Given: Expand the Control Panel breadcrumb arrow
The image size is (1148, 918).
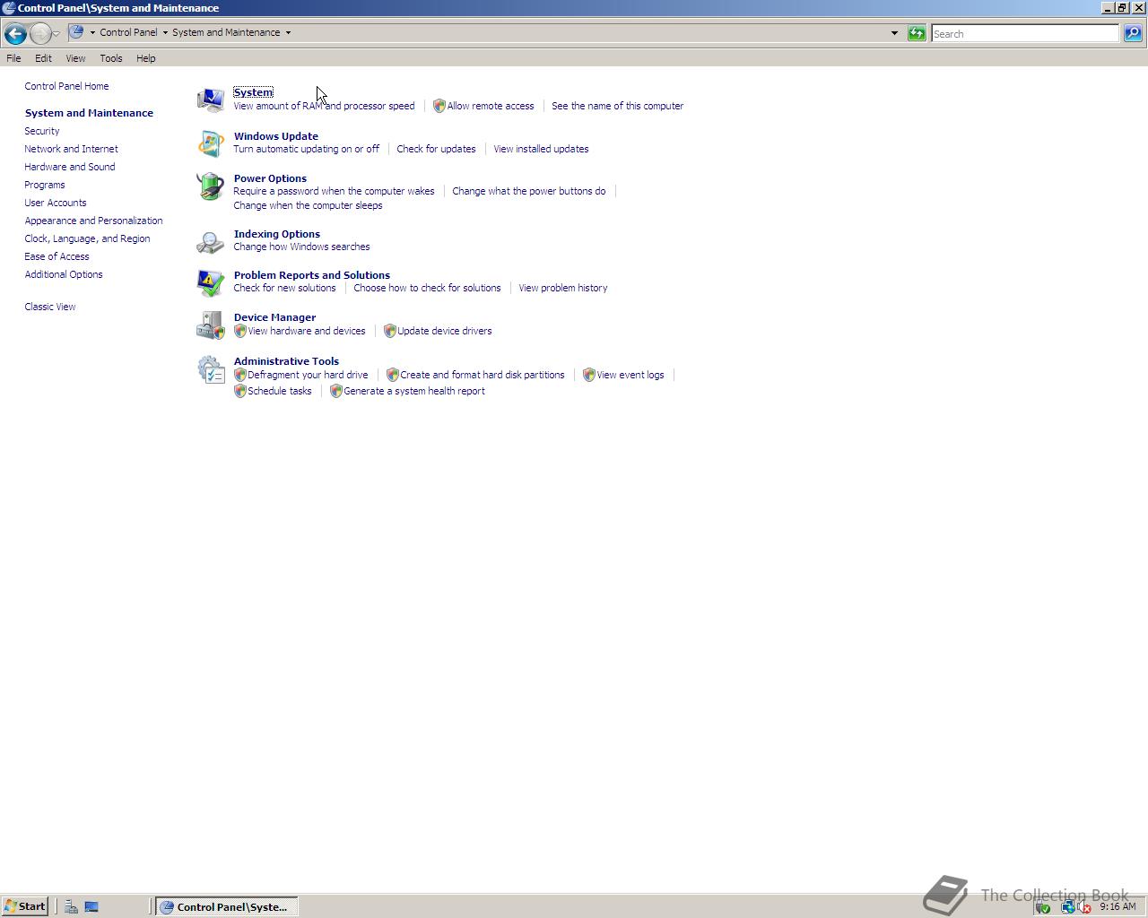Looking at the screenshot, I should pos(165,32).
